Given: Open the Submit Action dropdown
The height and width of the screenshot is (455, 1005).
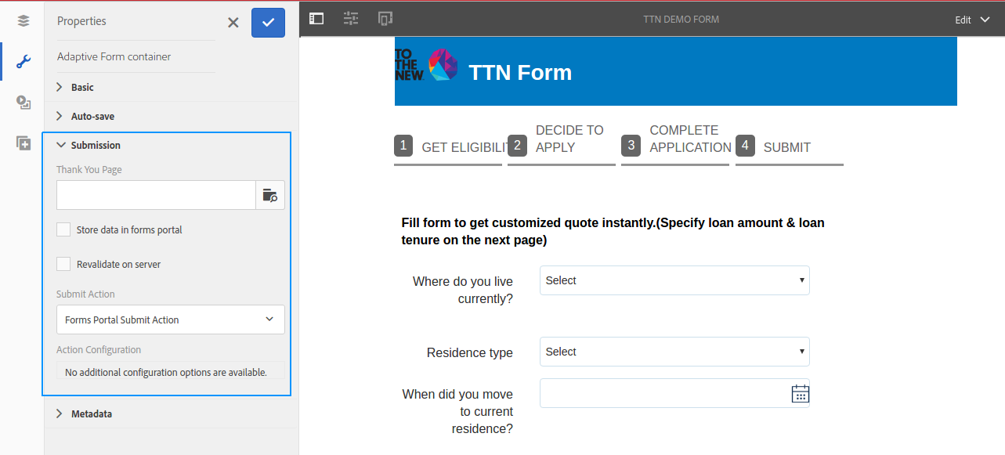Looking at the screenshot, I should pyautogui.click(x=171, y=320).
